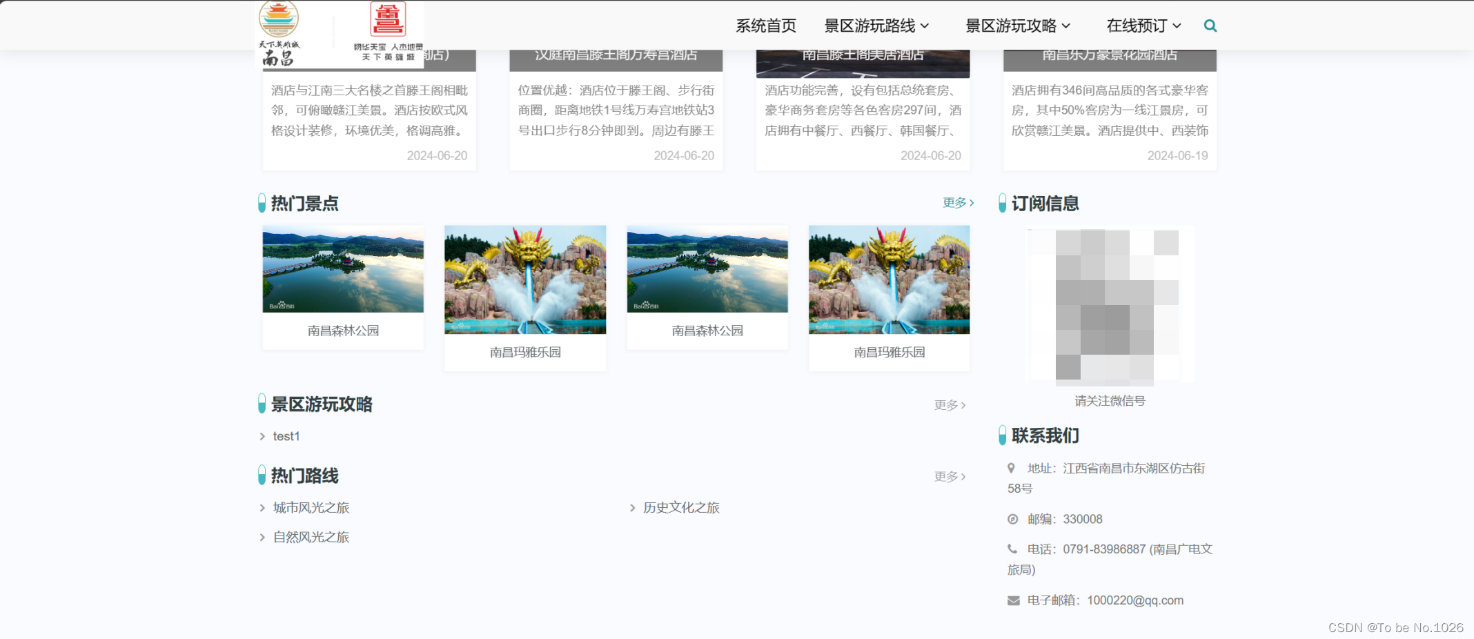Open the test1 article under 景区游玩攻略
This screenshot has width=1474, height=639.
[x=286, y=435]
